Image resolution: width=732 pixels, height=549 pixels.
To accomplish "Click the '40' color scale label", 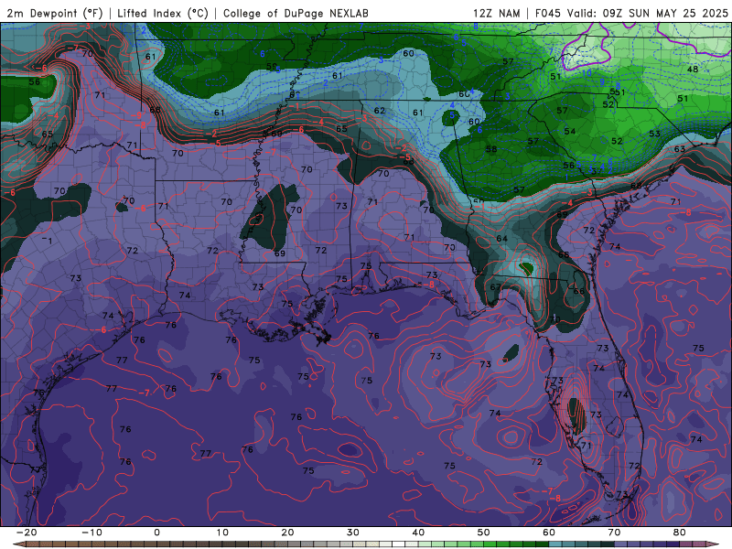I will [418, 533].
